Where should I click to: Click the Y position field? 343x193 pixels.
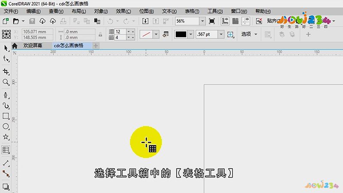(37, 37)
